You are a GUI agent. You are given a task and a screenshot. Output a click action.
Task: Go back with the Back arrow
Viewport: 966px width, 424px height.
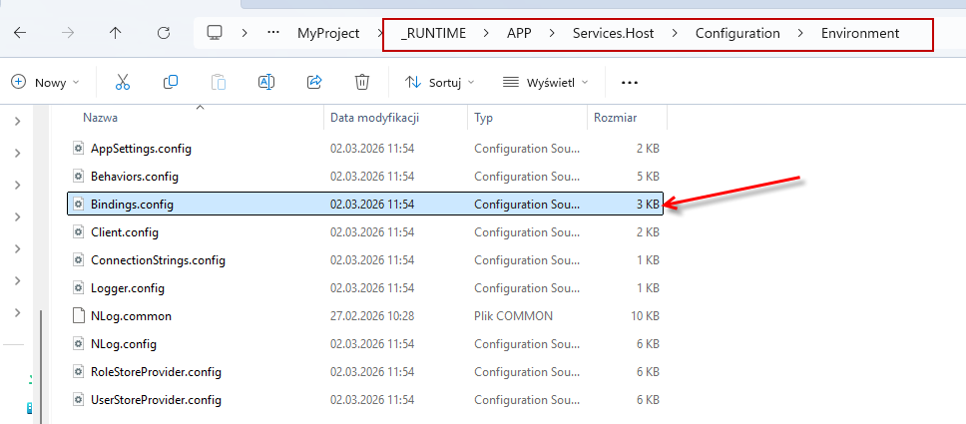tap(20, 33)
